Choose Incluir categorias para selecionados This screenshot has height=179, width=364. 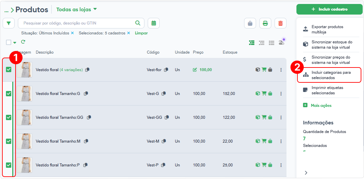coord(329,75)
